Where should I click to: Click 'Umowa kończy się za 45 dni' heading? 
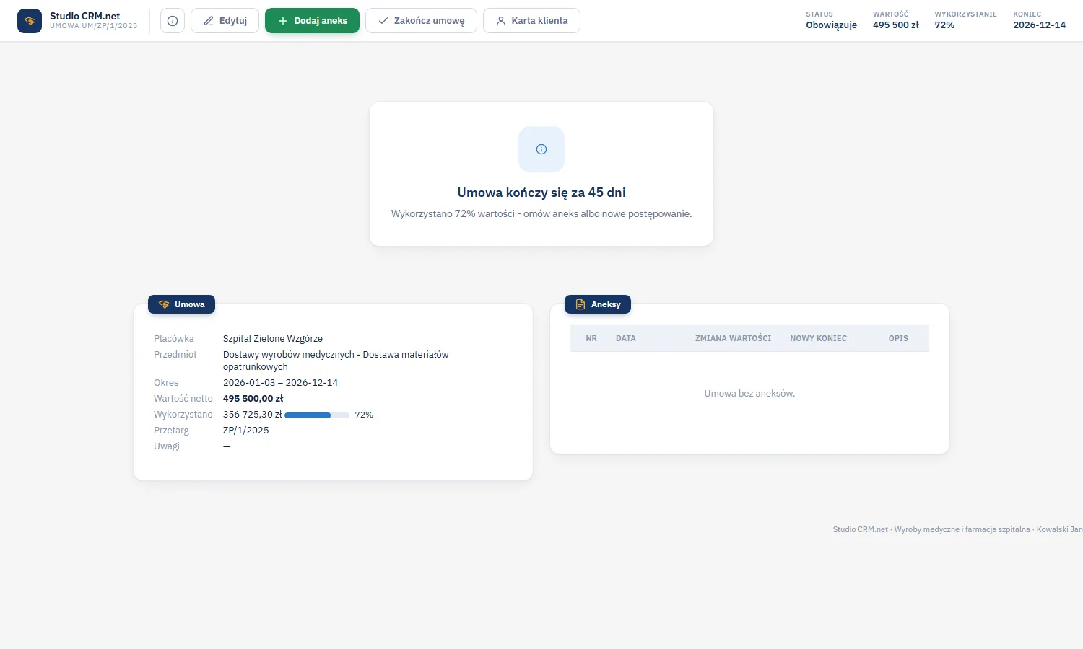tap(541, 193)
